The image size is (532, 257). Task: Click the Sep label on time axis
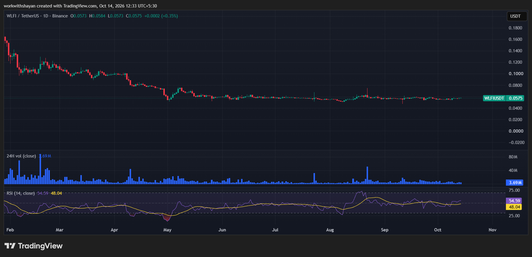click(384, 230)
